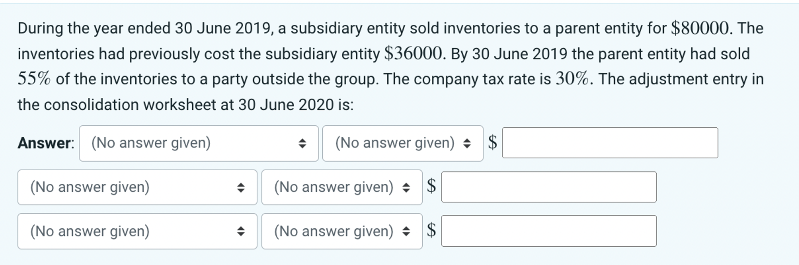Open the second row Dr/Cr dropdown
799x265 pixels.
click(341, 187)
